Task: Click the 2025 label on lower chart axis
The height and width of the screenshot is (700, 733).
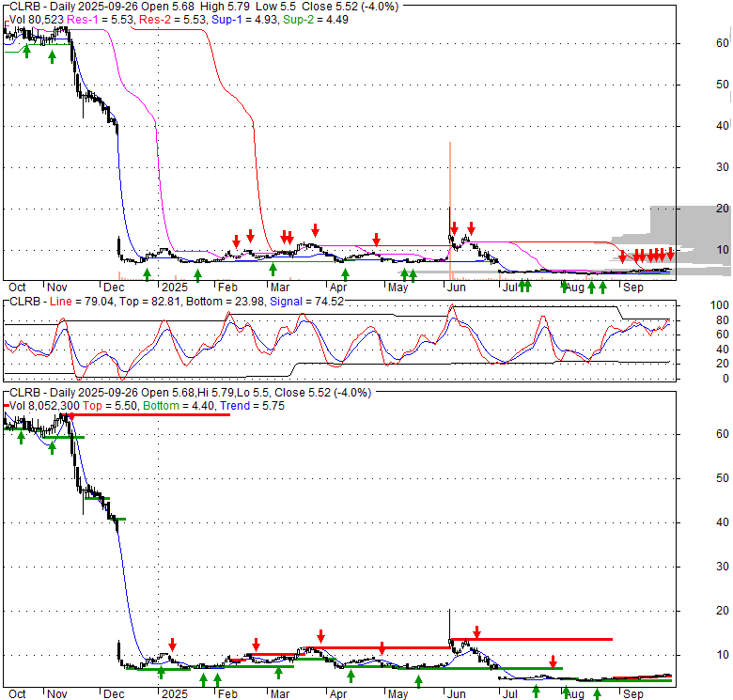Action: (x=175, y=694)
